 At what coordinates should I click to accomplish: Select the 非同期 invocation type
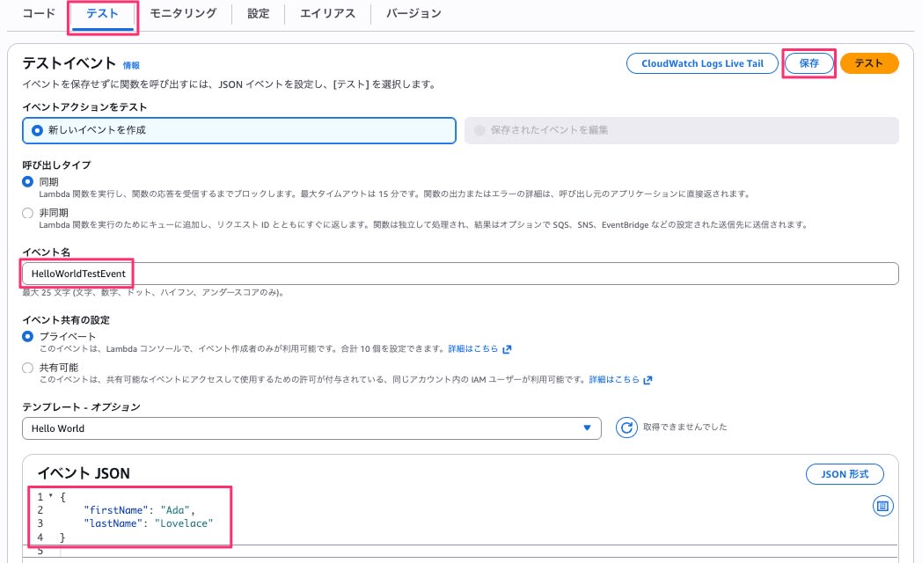(x=27, y=211)
